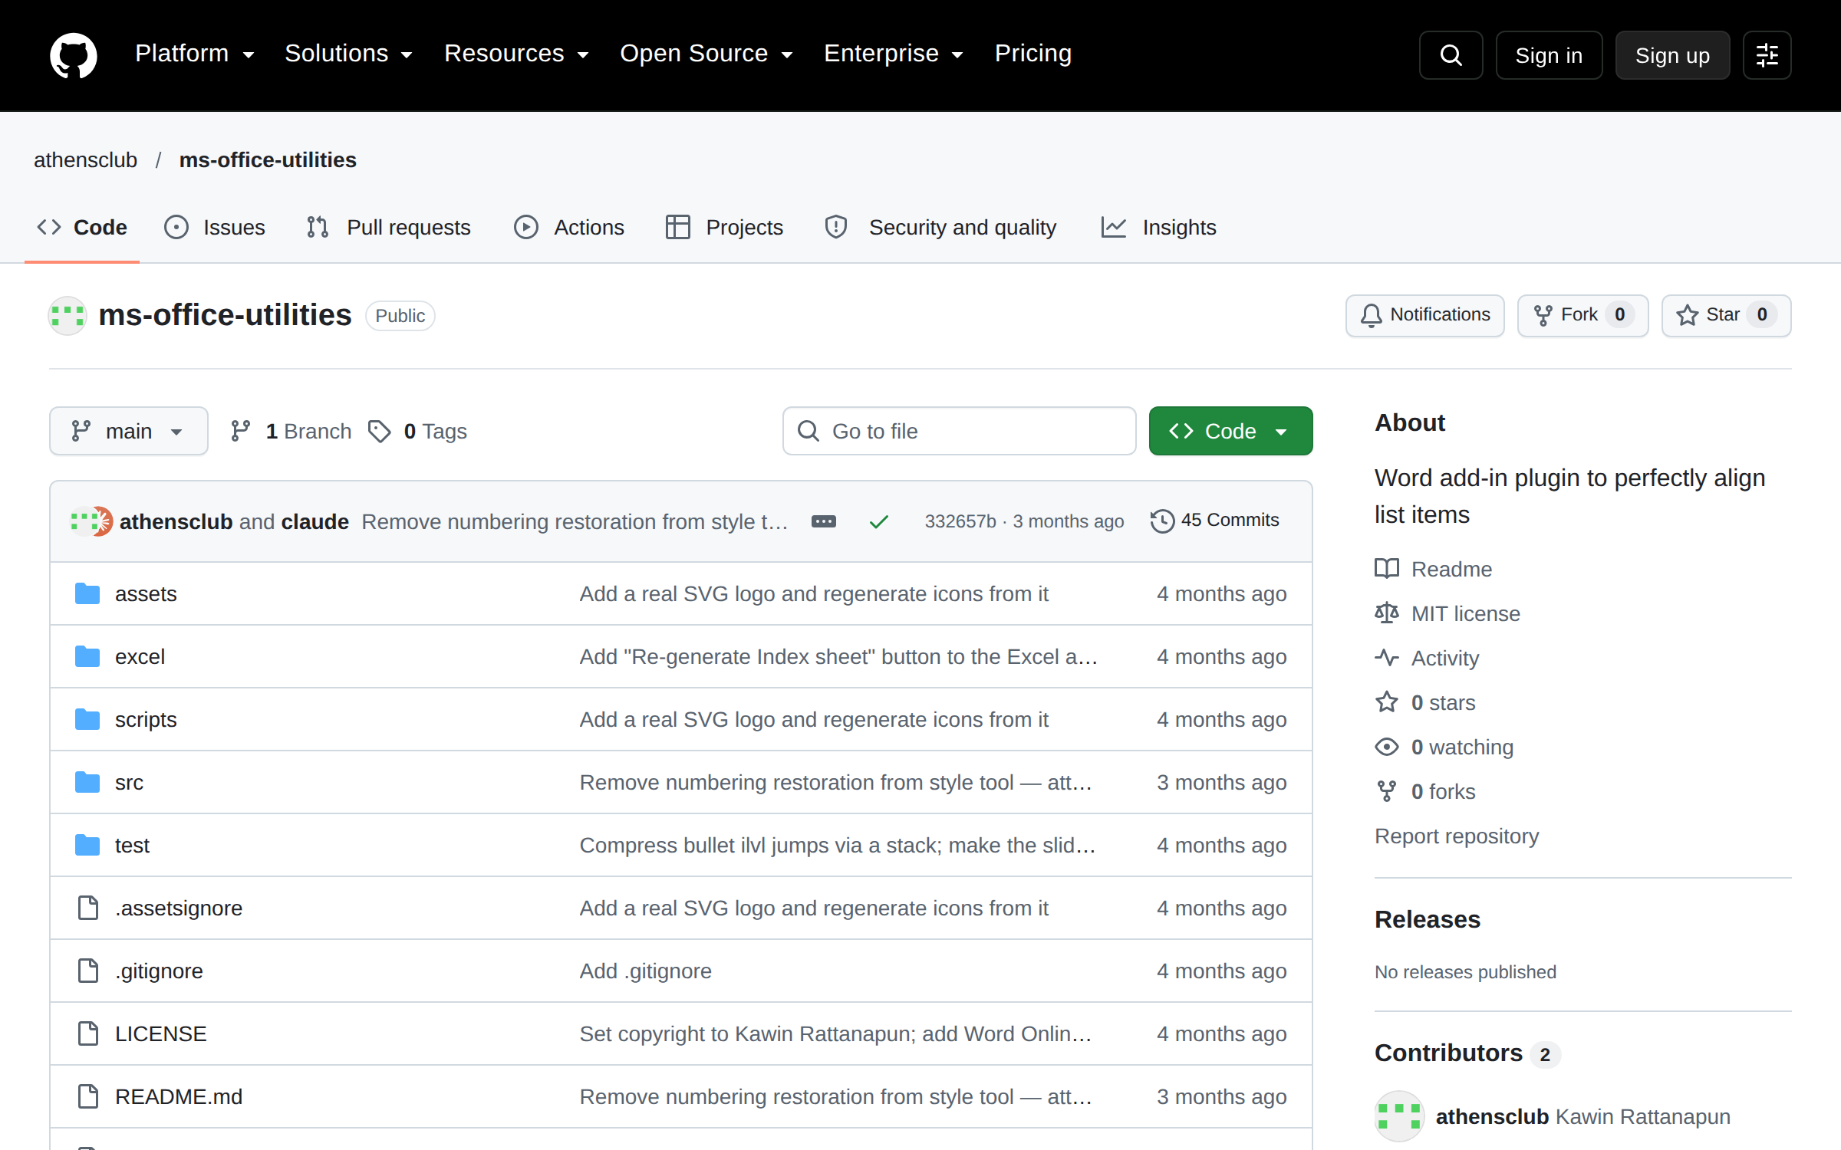
Task: Open the 1 Branch link
Action: point(291,431)
